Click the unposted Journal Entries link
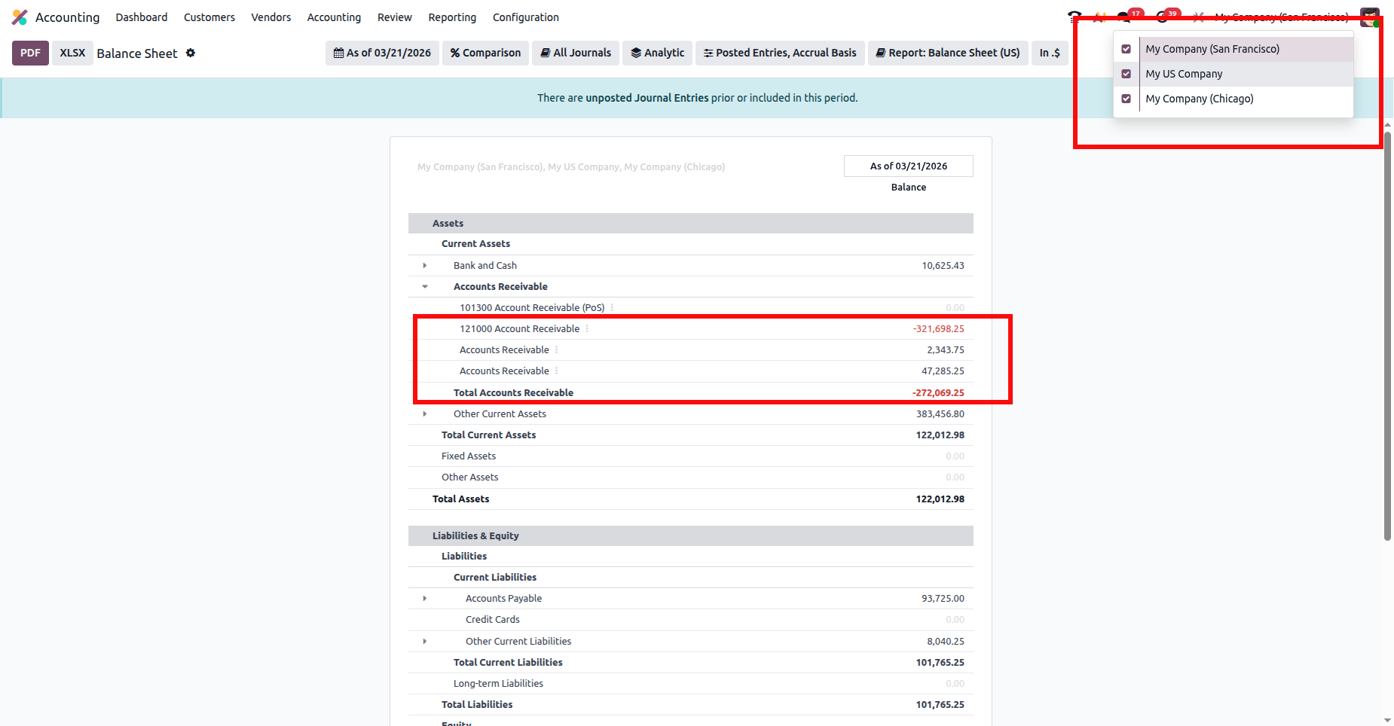1394x726 pixels. (647, 98)
